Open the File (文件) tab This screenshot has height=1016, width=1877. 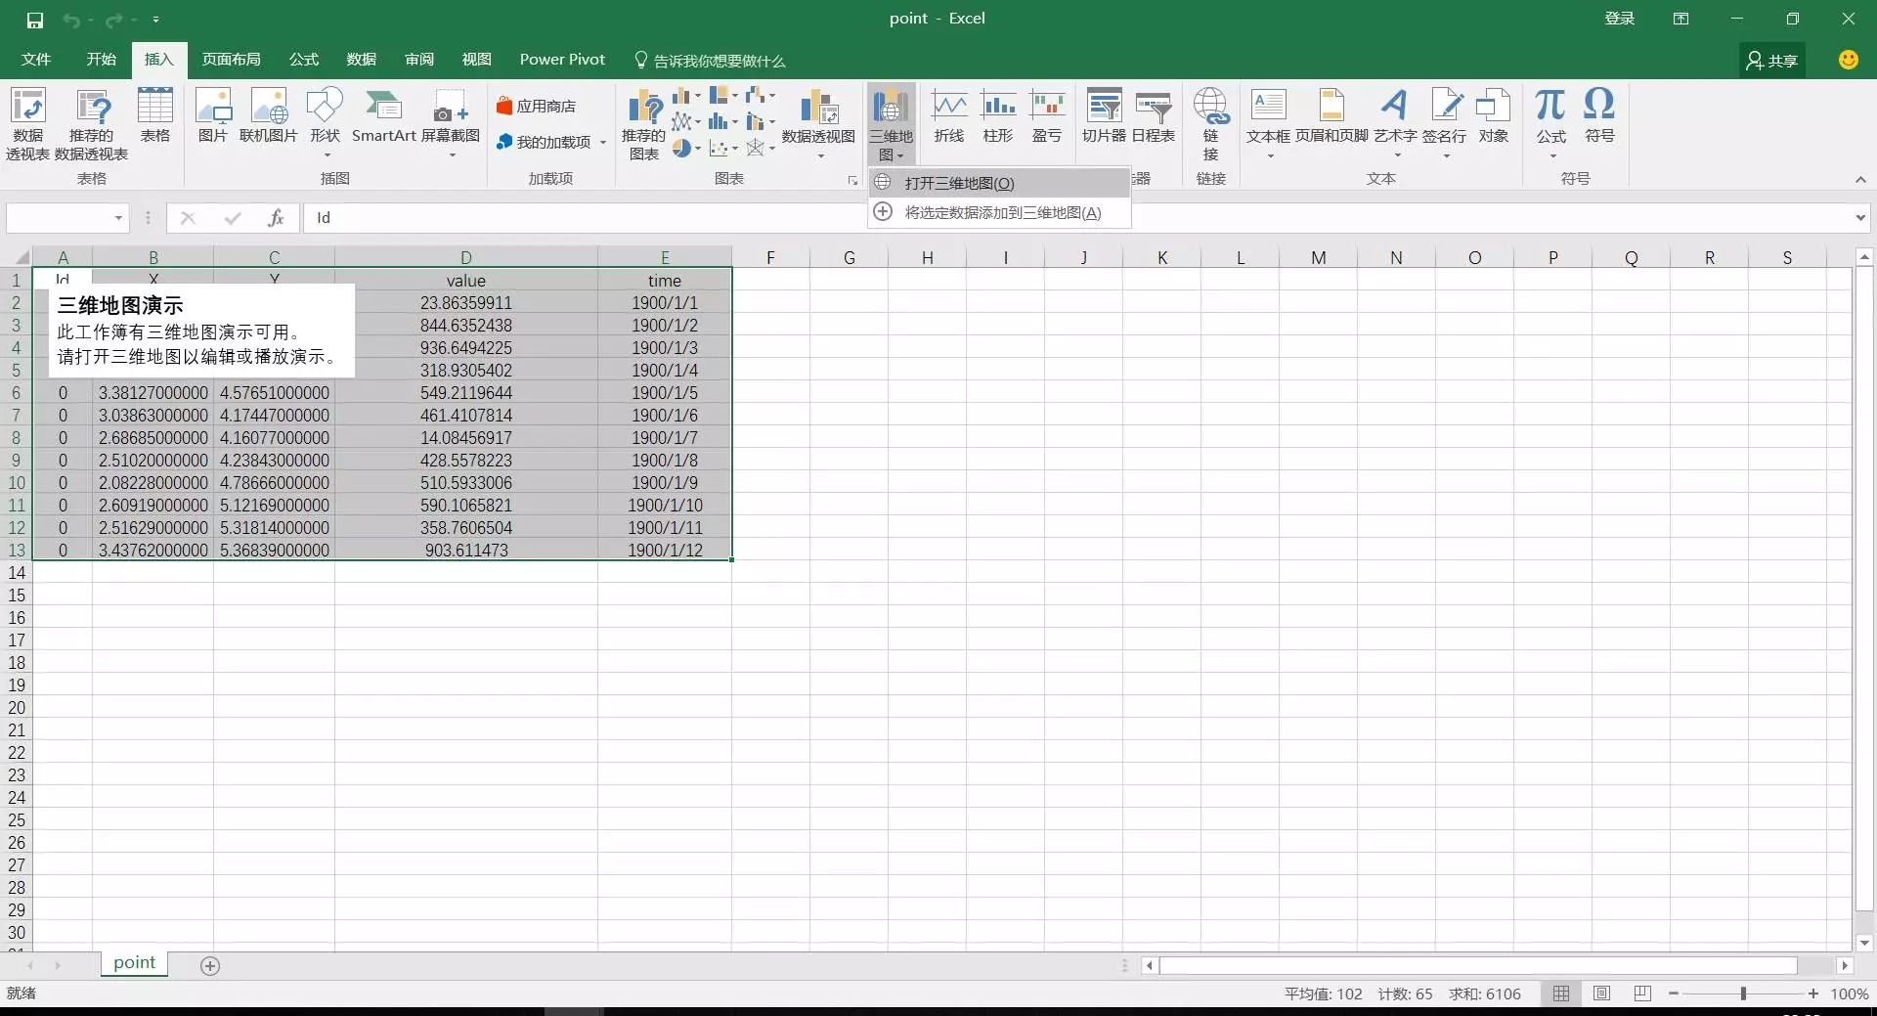pyautogui.click(x=36, y=60)
